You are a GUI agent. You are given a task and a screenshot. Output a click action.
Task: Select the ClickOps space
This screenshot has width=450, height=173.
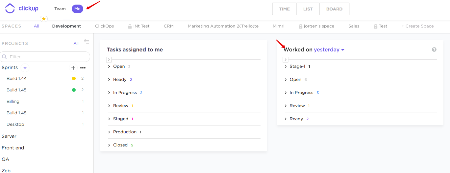(105, 26)
